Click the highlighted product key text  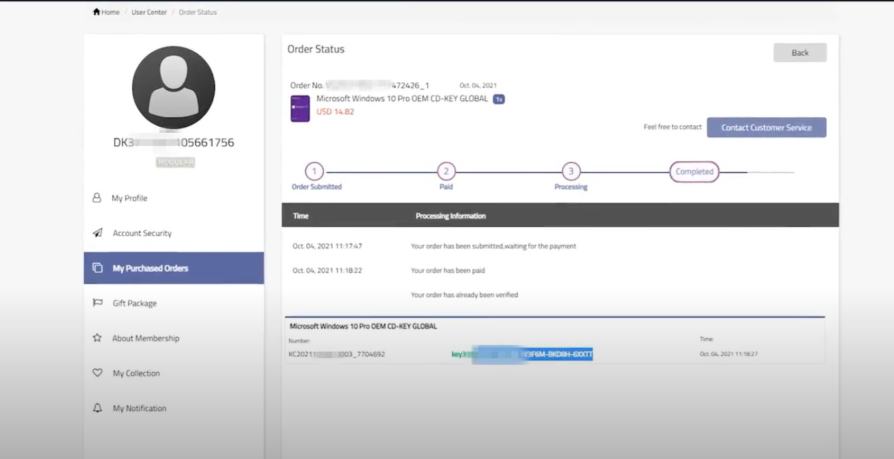[x=532, y=354]
